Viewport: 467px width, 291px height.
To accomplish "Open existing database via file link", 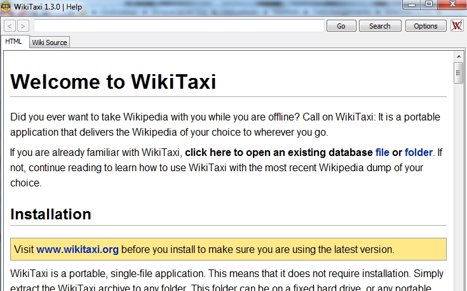I will tap(382, 153).
